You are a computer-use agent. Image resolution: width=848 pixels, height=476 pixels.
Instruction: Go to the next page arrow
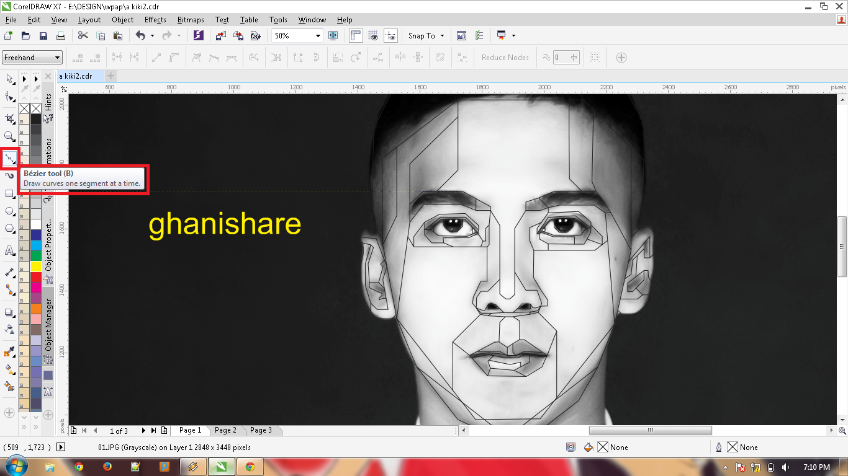(x=143, y=430)
